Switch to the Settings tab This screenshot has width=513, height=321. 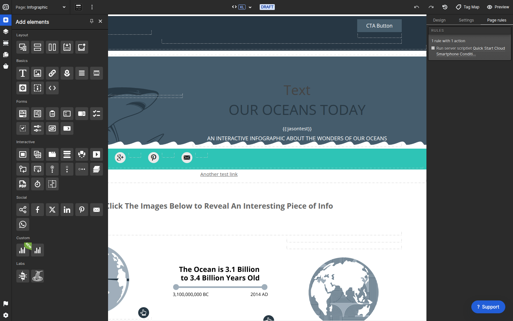pos(466,20)
